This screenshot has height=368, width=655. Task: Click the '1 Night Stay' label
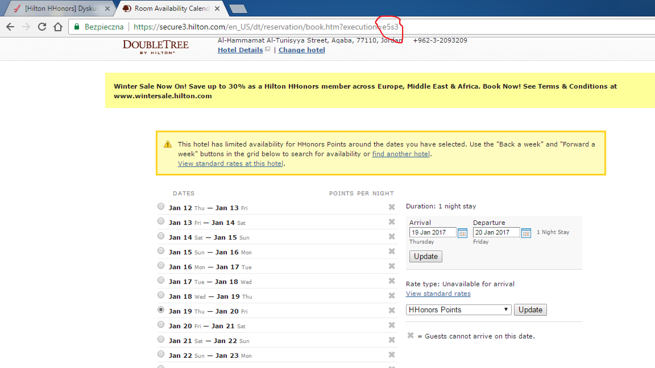tap(553, 232)
